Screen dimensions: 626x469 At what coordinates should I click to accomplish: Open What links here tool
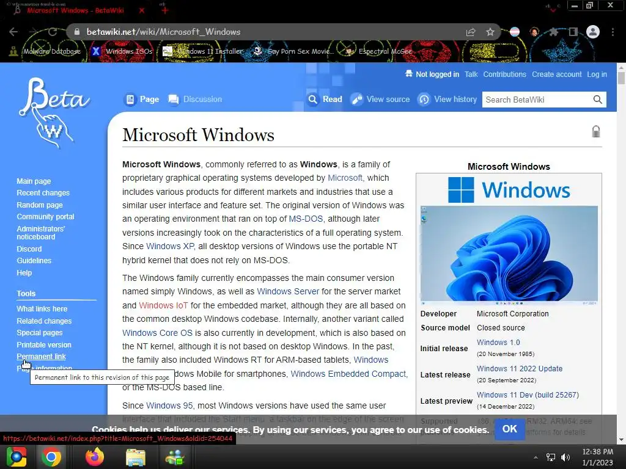42,308
